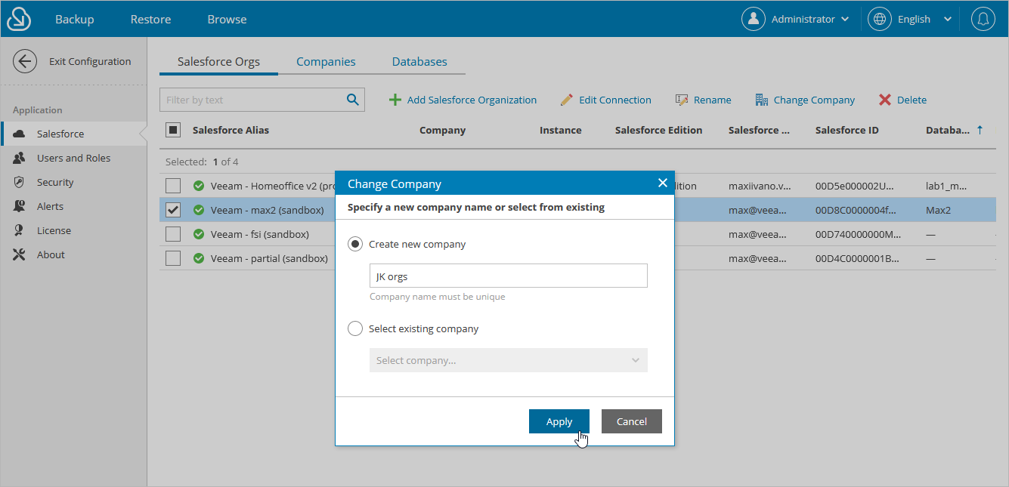Switch to the Companies tab
1009x487 pixels.
pos(326,62)
